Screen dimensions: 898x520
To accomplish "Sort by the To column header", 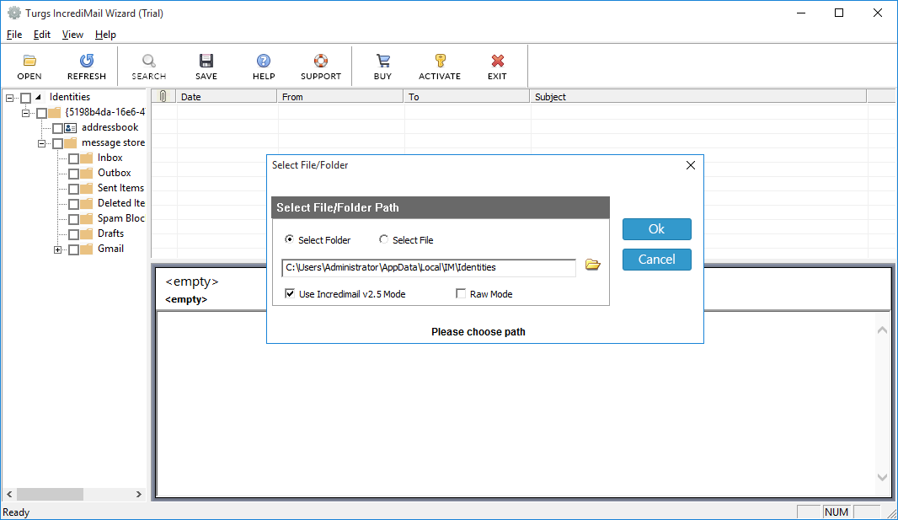I will (467, 97).
